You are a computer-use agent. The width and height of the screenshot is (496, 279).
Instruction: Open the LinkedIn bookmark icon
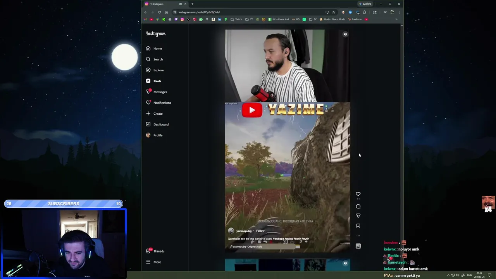coord(220,19)
